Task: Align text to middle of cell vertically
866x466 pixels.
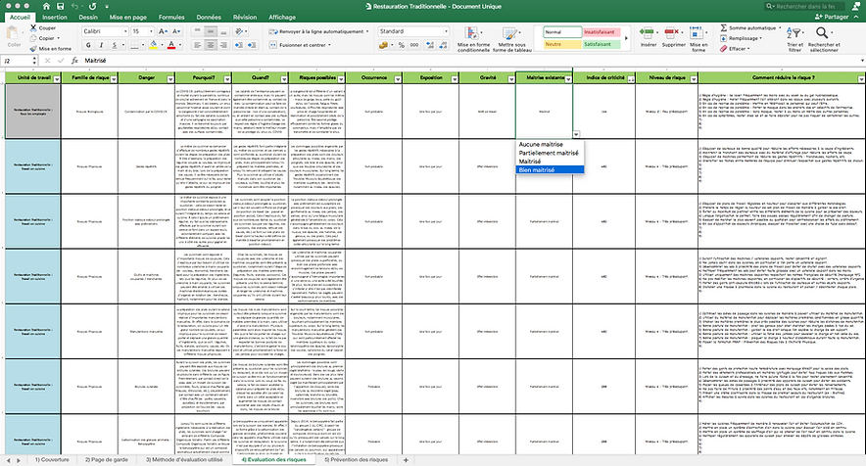Action: pyautogui.click(x=210, y=31)
